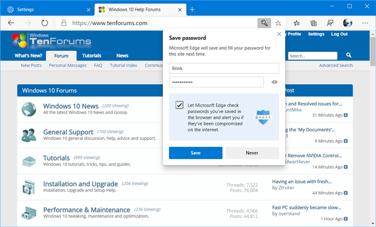Screen dimensions: 376x227
Task: Click the password field
Action: coord(216,82)
